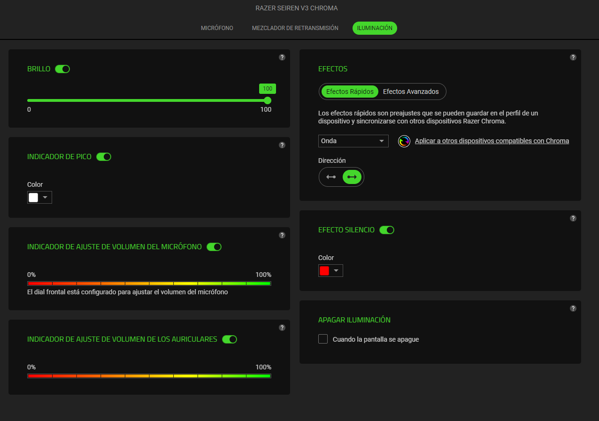Click the microphone volume color gradient bar

click(149, 283)
